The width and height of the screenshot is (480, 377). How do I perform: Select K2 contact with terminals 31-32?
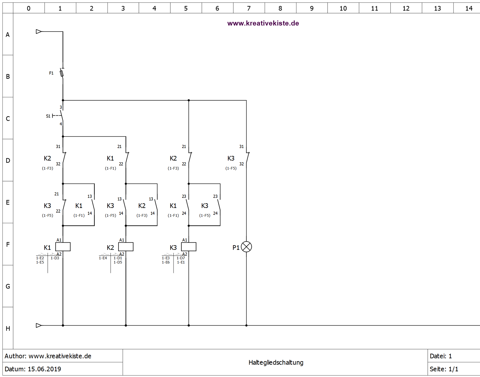tap(64, 157)
